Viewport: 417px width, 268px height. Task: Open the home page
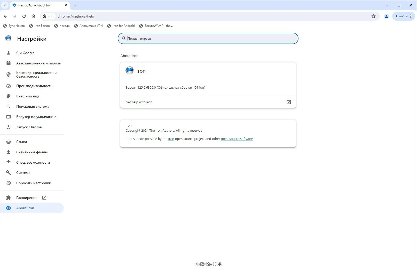click(x=33, y=16)
